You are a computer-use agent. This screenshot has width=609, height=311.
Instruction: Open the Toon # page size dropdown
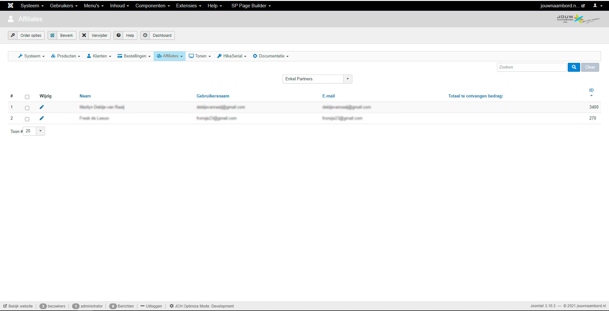point(34,131)
